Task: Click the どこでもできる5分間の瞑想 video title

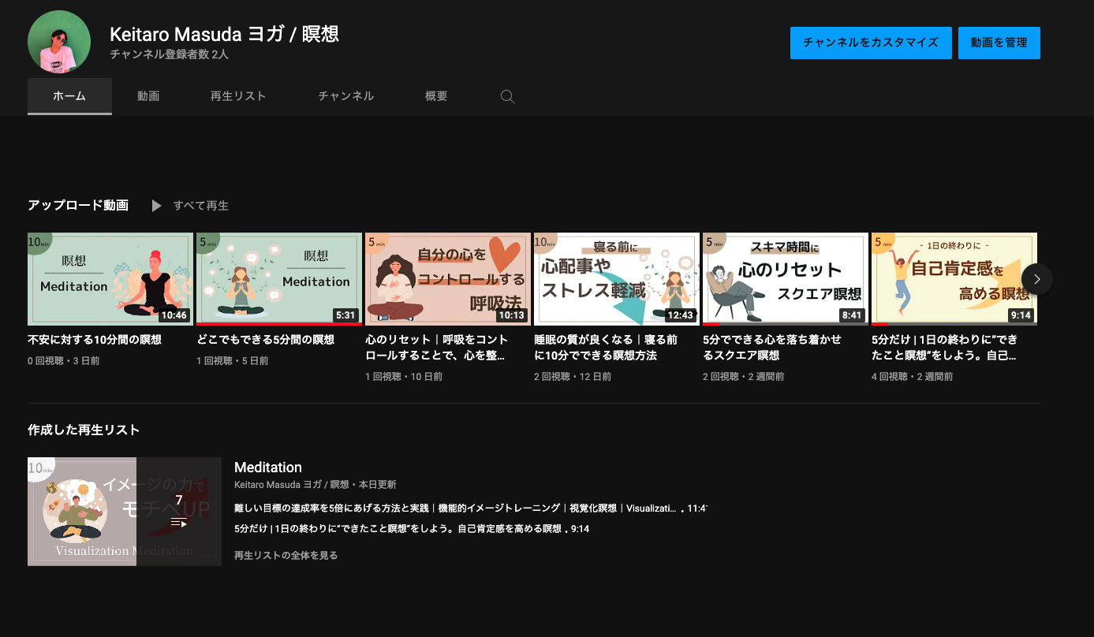Action: pyautogui.click(x=266, y=340)
